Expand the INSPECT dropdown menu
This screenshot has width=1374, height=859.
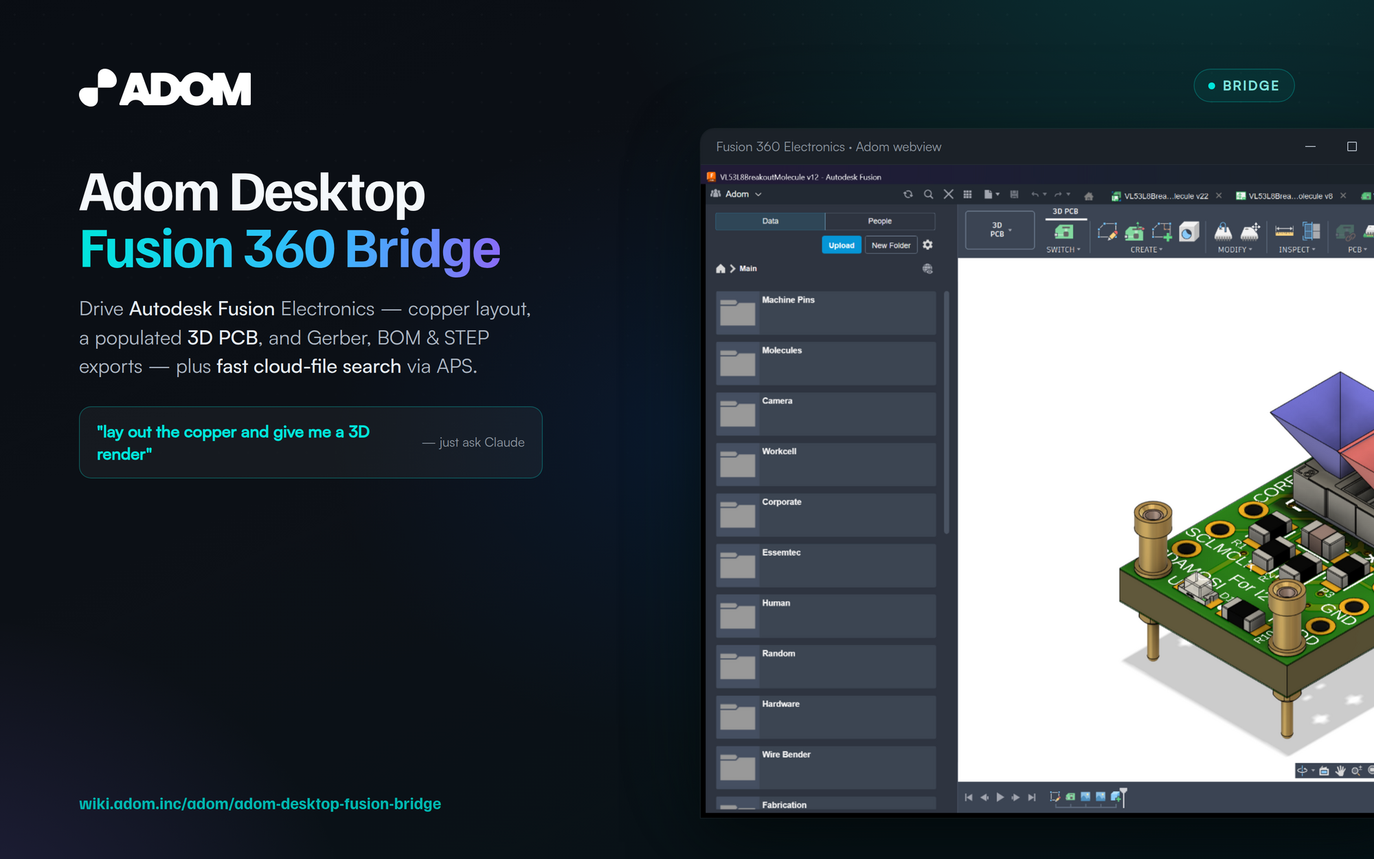[1297, 250]
